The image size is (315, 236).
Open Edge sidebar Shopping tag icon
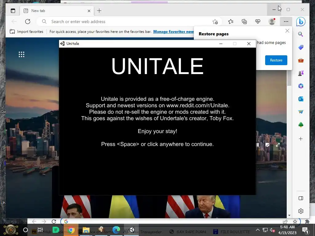point(301,47)
